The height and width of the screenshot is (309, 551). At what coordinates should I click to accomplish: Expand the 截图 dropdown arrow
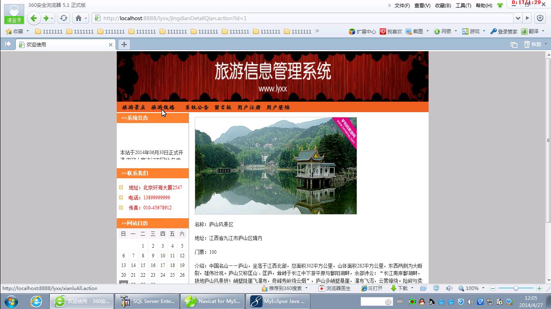coord(427,31)
